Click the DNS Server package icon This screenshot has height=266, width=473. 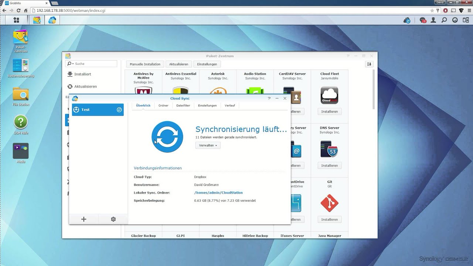tap(329, 149)
